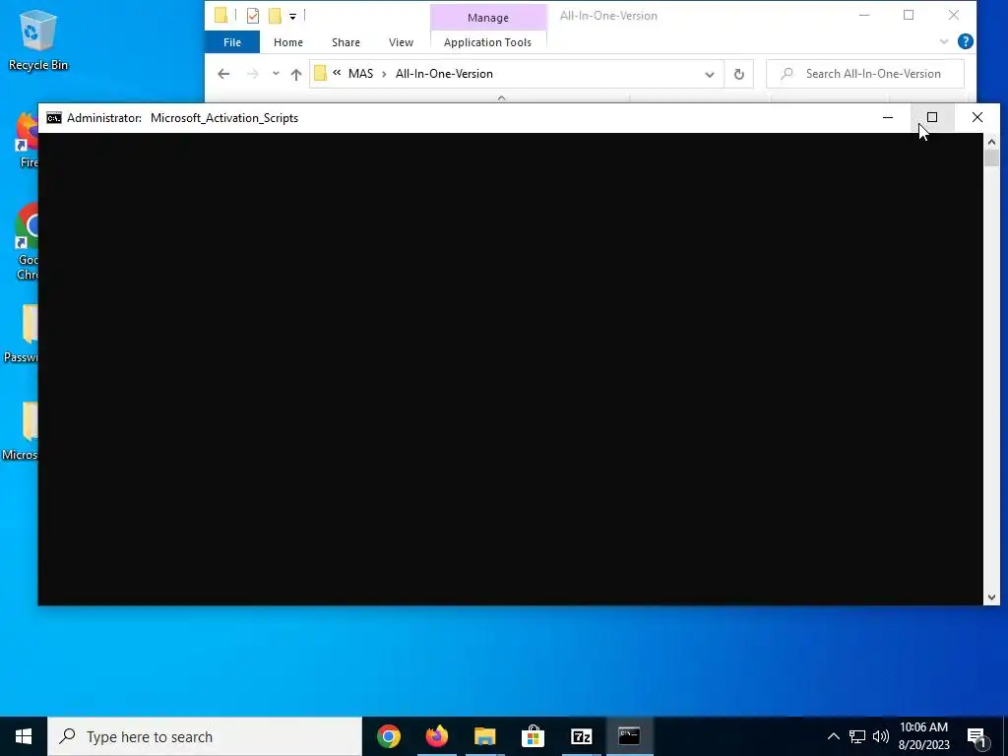Click the All-In-One-Version breadcrumb
1008x756 pixels.
pos(444,74)
